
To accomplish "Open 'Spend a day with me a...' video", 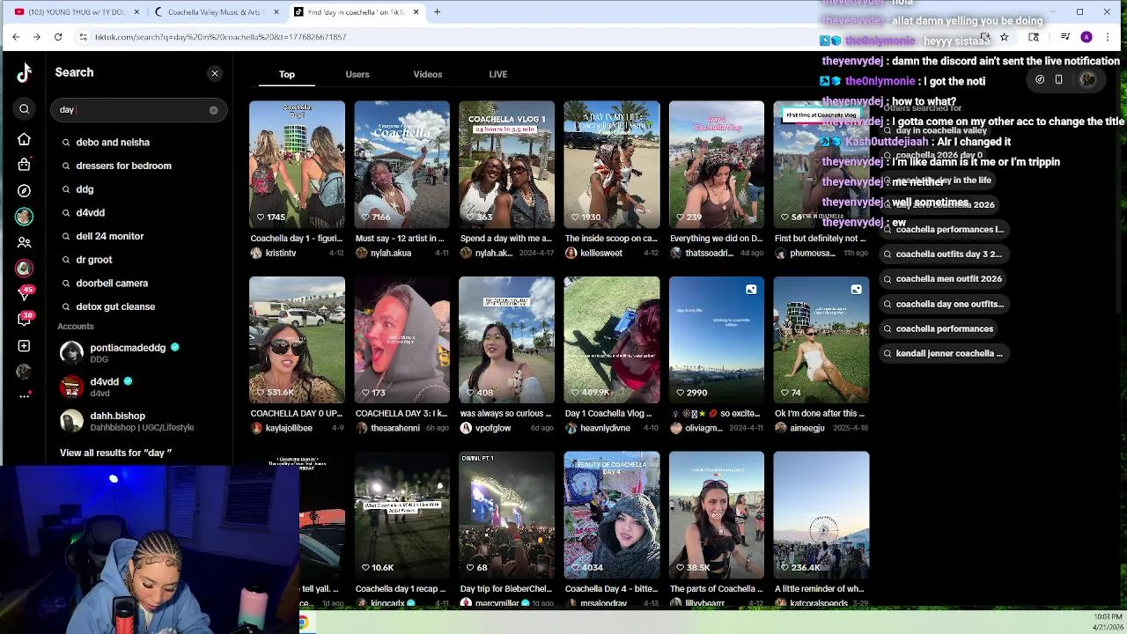I will pyautogui.click(x=506, y=165).
